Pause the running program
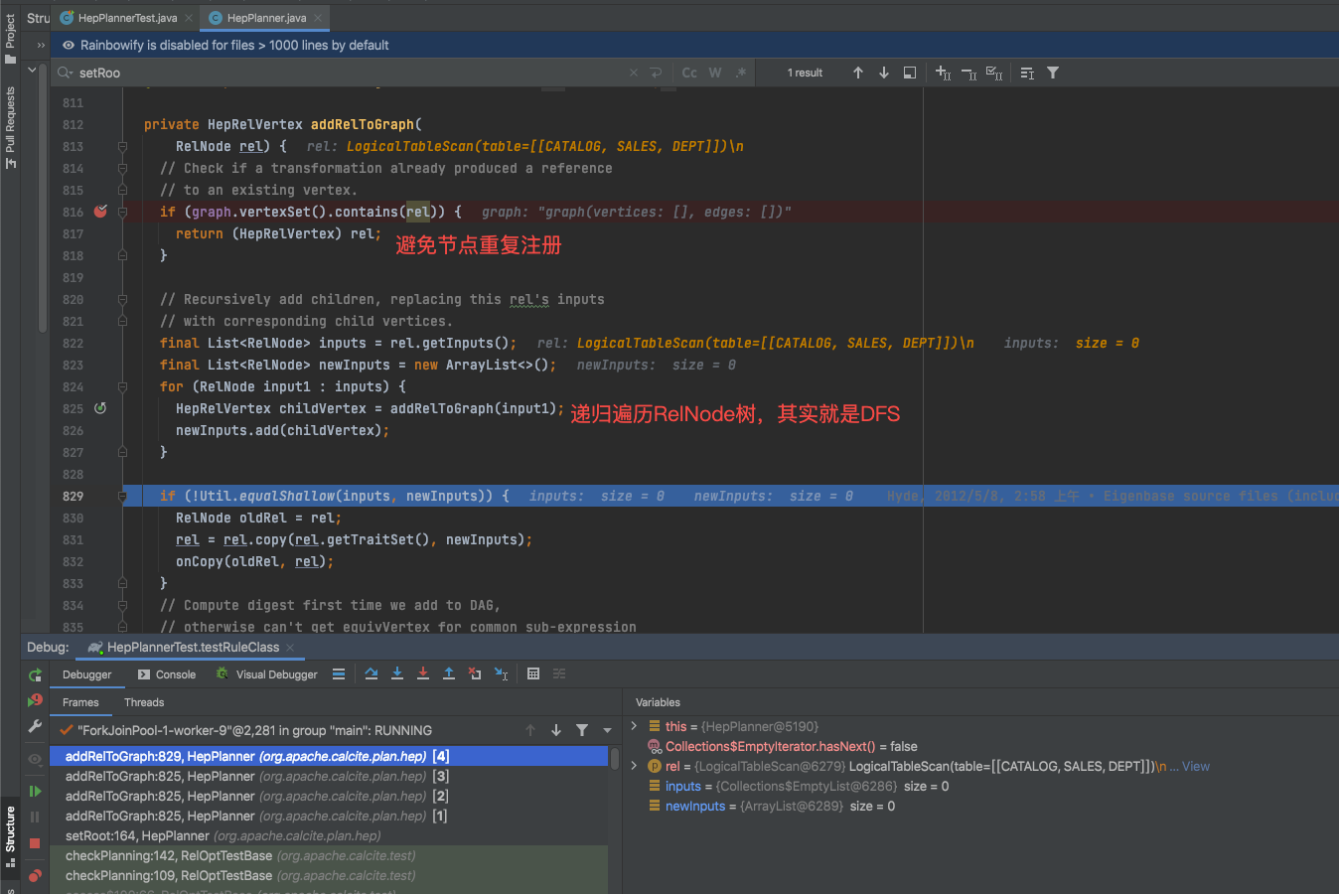Image resolution: width=1339 pixels, height=894 pixels. pyautogui.click(x=35, y=817)
